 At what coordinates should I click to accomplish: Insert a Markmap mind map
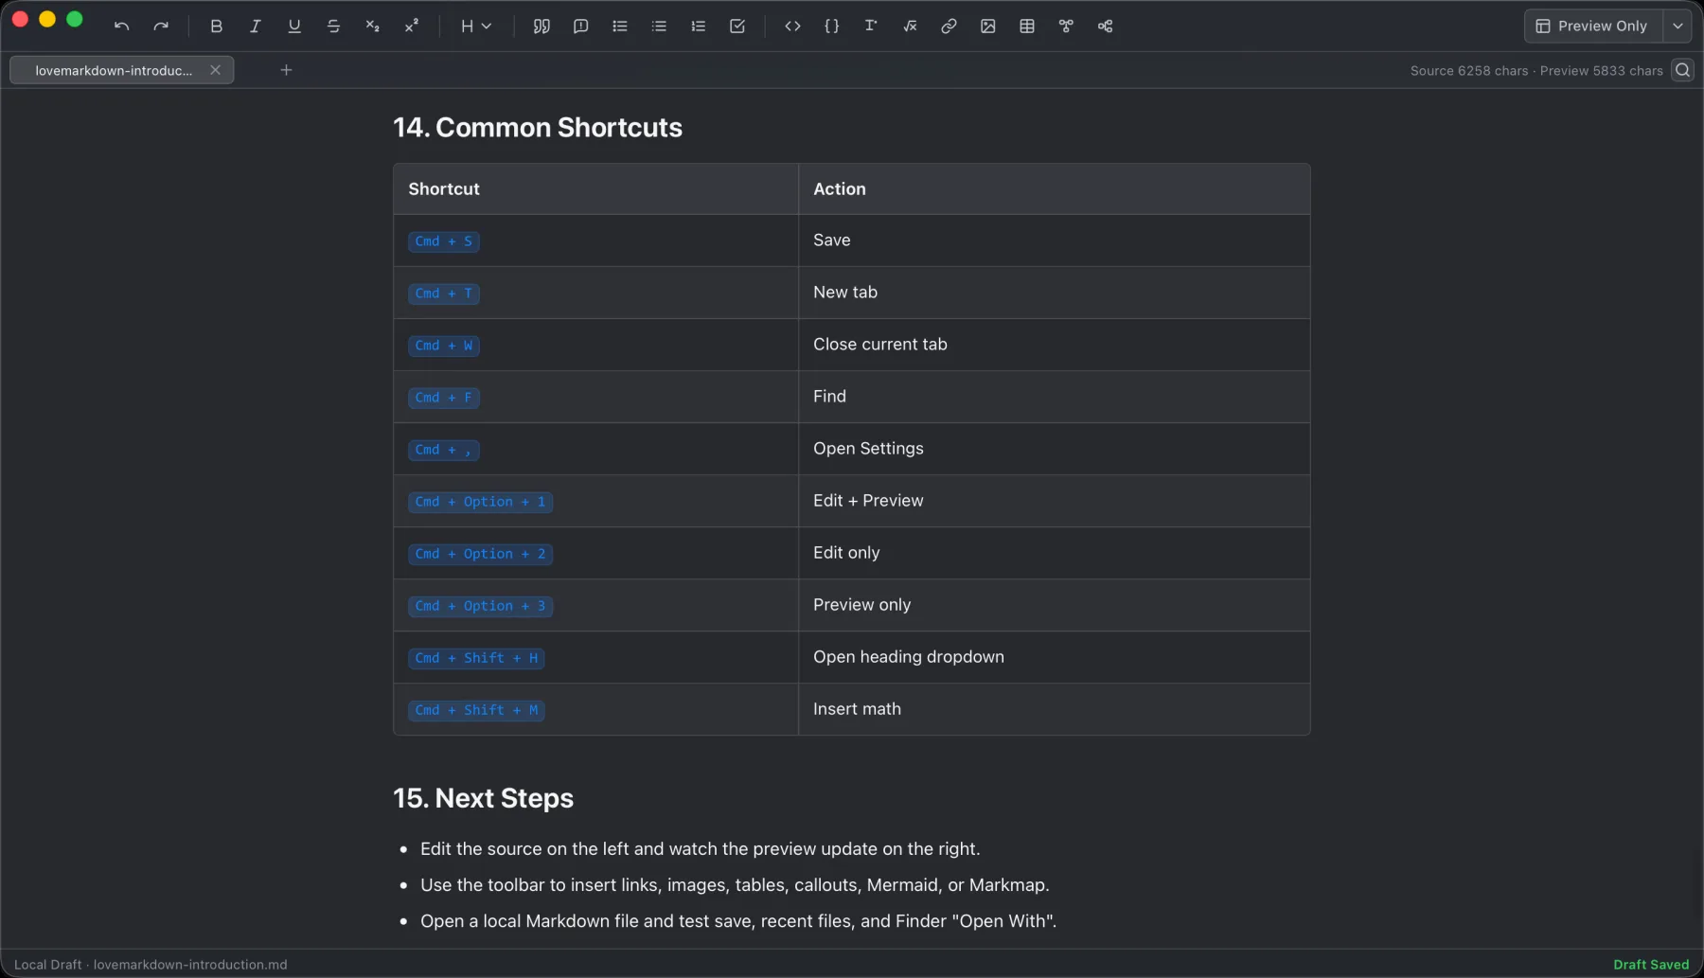coord(1105,27)
